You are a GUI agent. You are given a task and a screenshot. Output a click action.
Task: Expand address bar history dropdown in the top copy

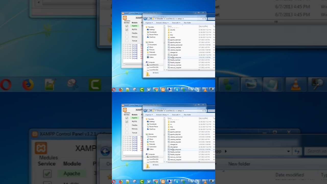click(203, 19)
